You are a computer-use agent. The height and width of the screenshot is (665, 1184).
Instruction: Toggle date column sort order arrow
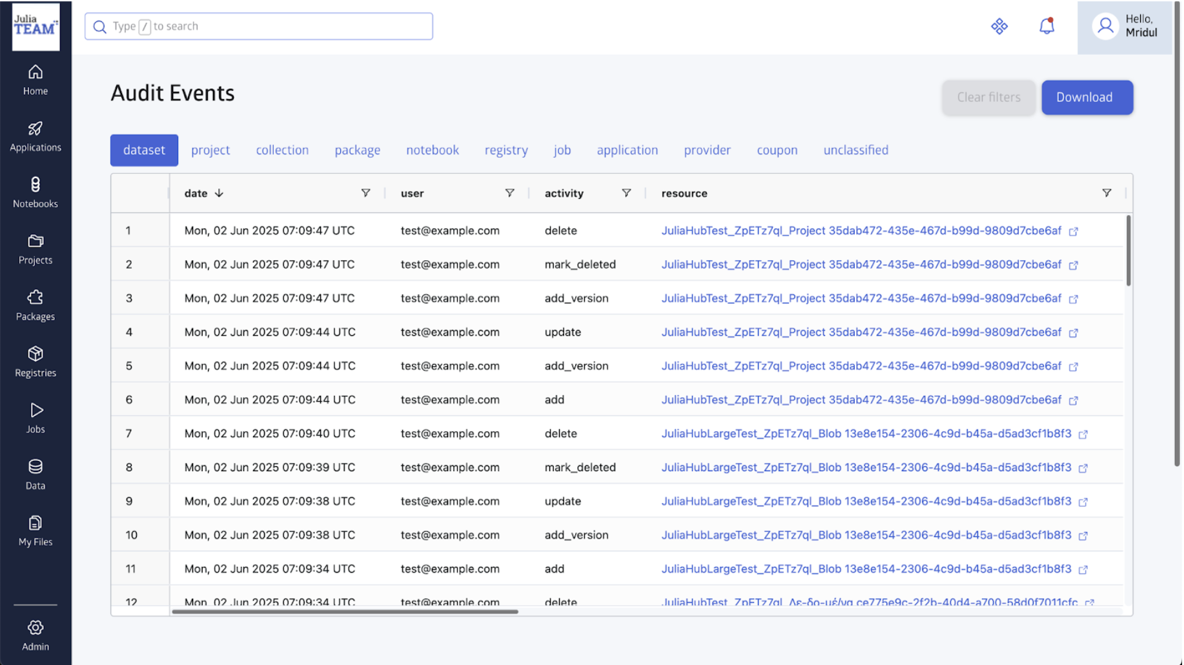[219, 193]
